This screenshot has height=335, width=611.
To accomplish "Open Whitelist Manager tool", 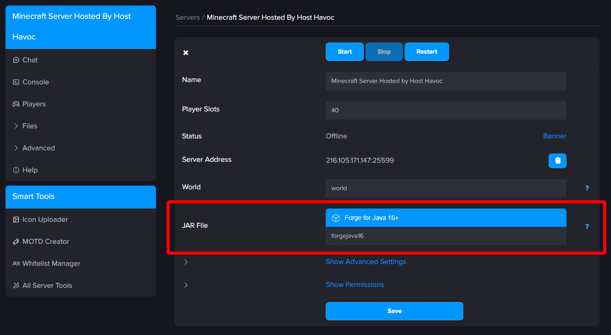I will coord(81,264).
